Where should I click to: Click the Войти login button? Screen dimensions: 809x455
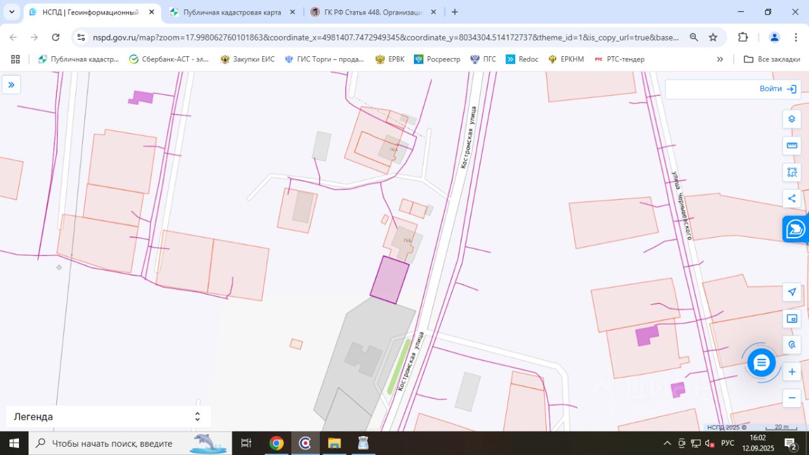pos(777,89)
